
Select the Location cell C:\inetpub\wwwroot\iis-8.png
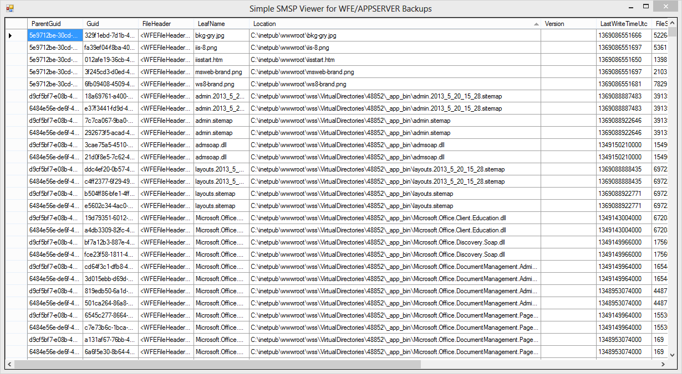(x=395, y=48)
